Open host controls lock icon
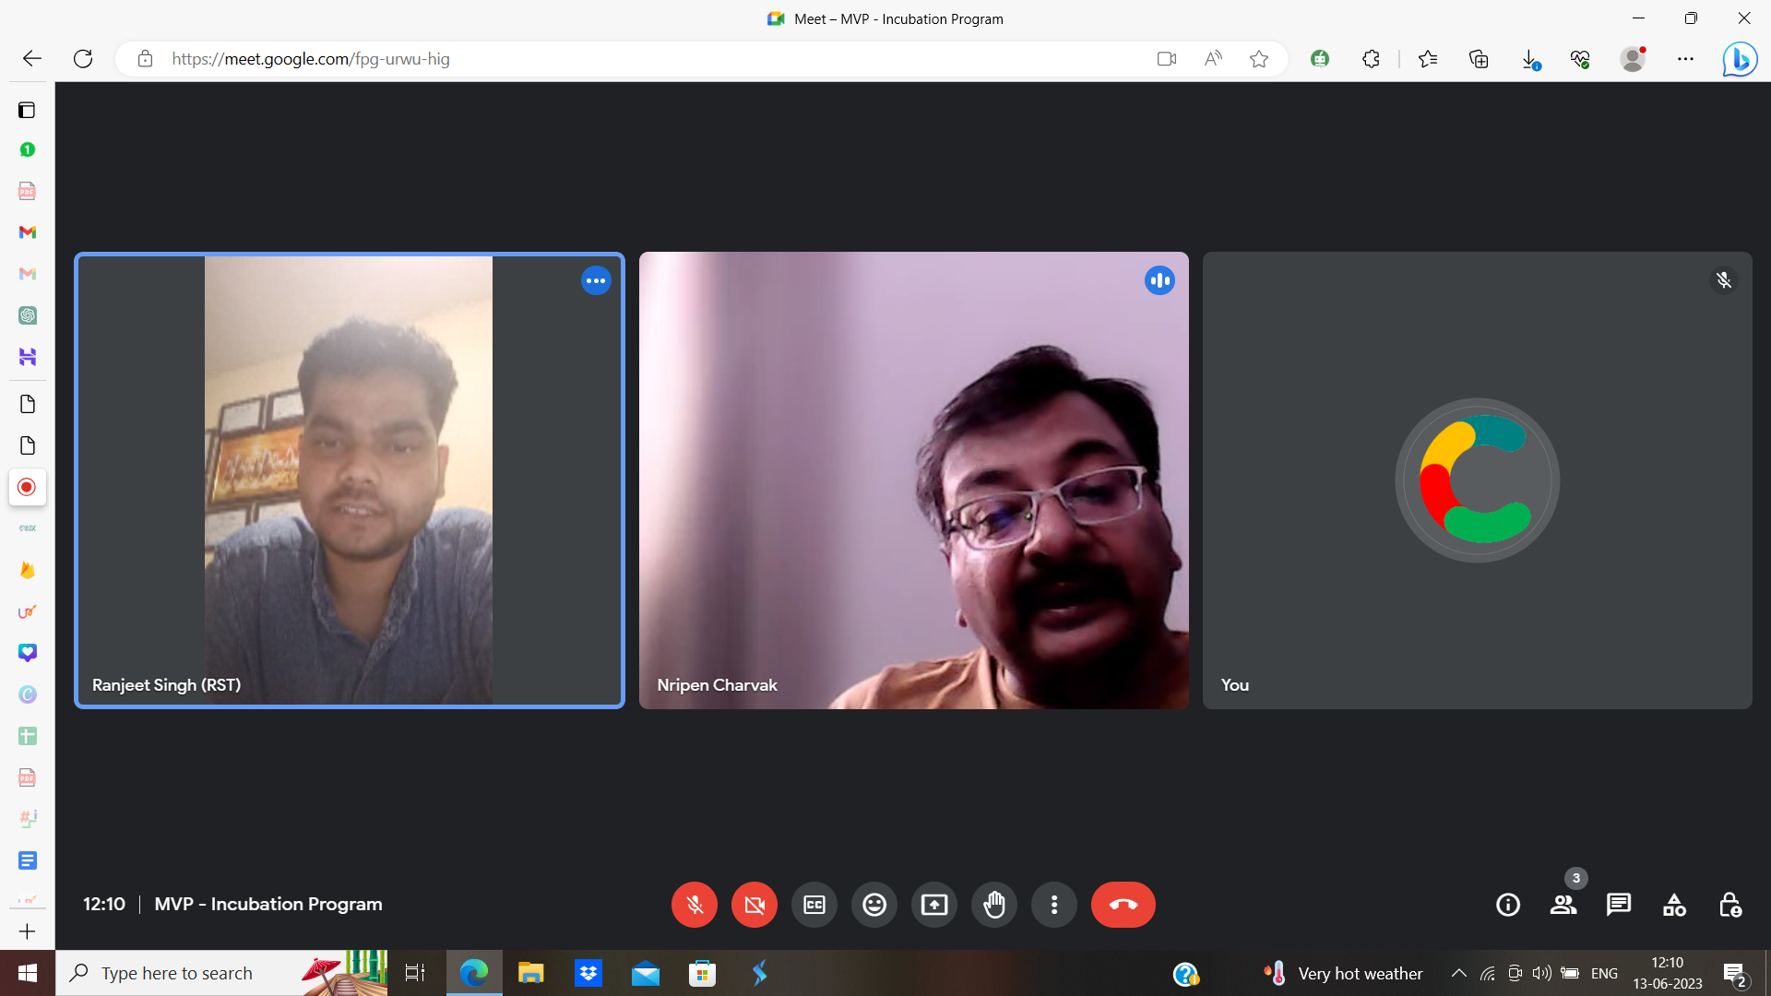Screen dimensions: 1771x996 1729,905
